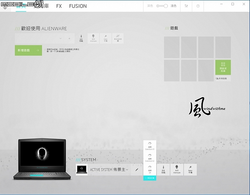Minimize the Command Center window
Screen dimensions: 250x195
coord(221,4)
